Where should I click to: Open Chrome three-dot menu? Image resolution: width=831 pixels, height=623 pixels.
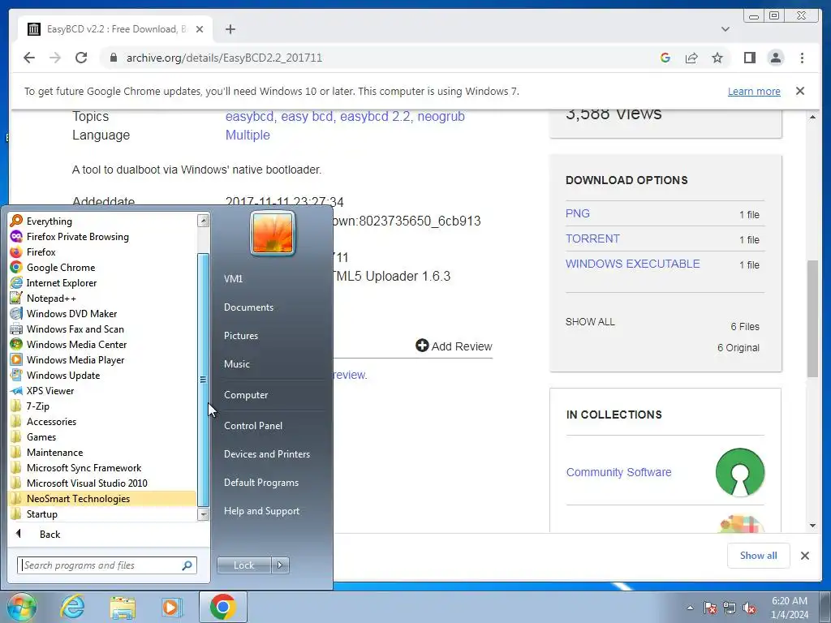click(802, 58)
